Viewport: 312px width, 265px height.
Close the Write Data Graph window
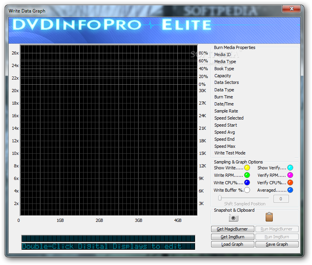click(292, 9)
